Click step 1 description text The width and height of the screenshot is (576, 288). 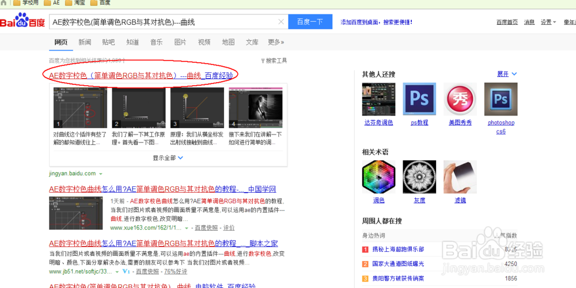[x=79, y=139]
